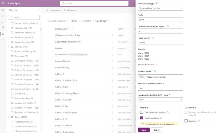Click info icon next to Minimum number of digits

pyautogui.click(x=168, y=26)
